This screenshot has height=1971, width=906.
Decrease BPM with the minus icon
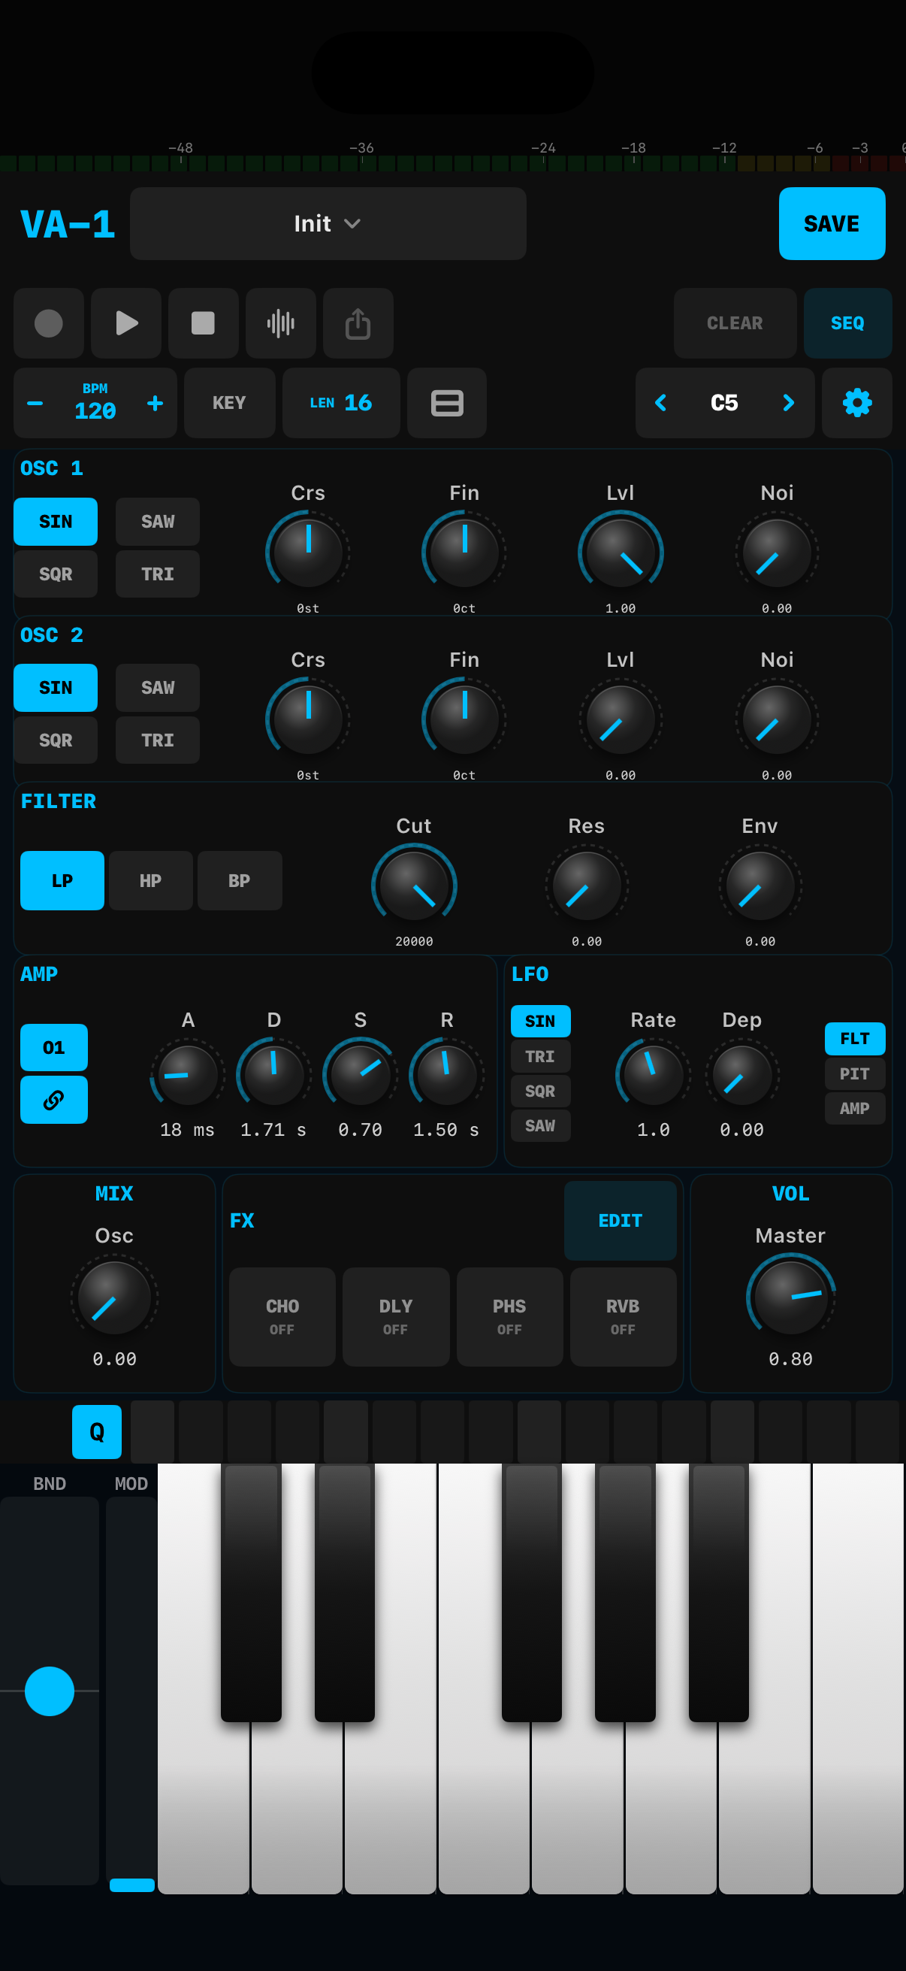(35, 402)
